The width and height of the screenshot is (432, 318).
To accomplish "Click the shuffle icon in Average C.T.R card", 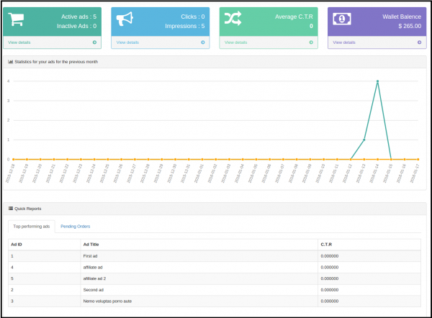I will (x=233, y=19).
